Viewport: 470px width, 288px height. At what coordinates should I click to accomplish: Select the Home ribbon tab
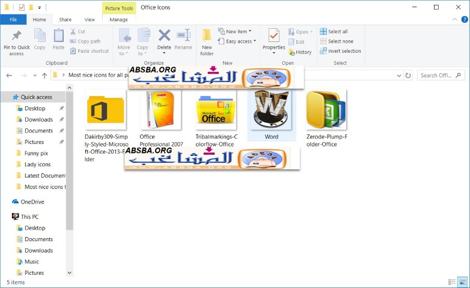point(39,19)
